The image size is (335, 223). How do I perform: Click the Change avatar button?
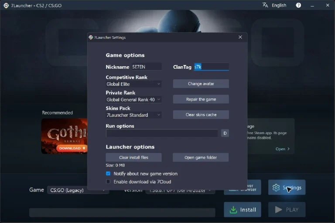pos(201,84)
